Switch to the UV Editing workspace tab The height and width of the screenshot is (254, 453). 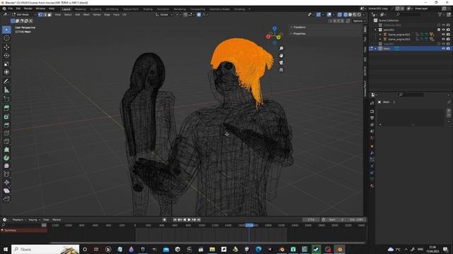click(x=112, y=9)
